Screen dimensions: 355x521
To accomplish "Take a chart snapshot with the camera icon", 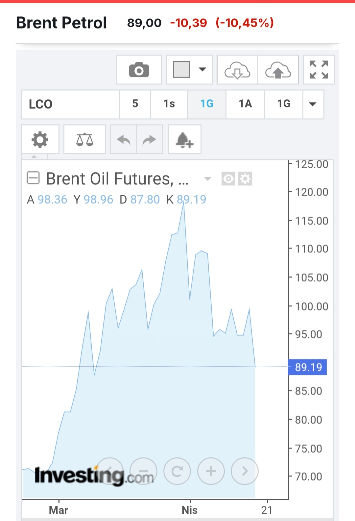I will click(139, 70).
